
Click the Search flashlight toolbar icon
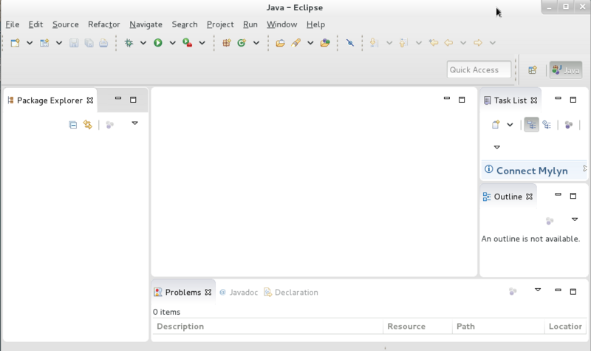click(296, 43)
